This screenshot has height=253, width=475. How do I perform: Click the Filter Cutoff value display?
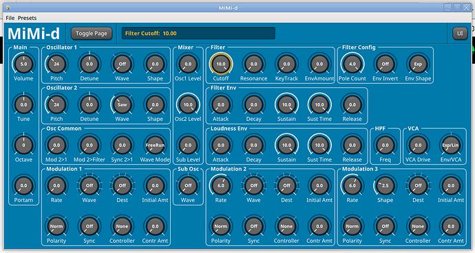tap(198, 33)
